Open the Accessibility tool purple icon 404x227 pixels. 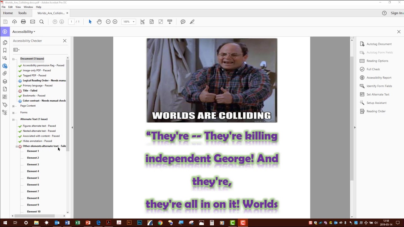tap(5, 32)
